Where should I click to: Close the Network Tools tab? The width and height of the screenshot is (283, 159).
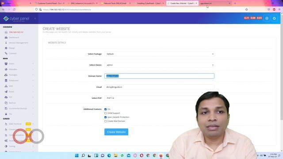click(x=130, y=3)
